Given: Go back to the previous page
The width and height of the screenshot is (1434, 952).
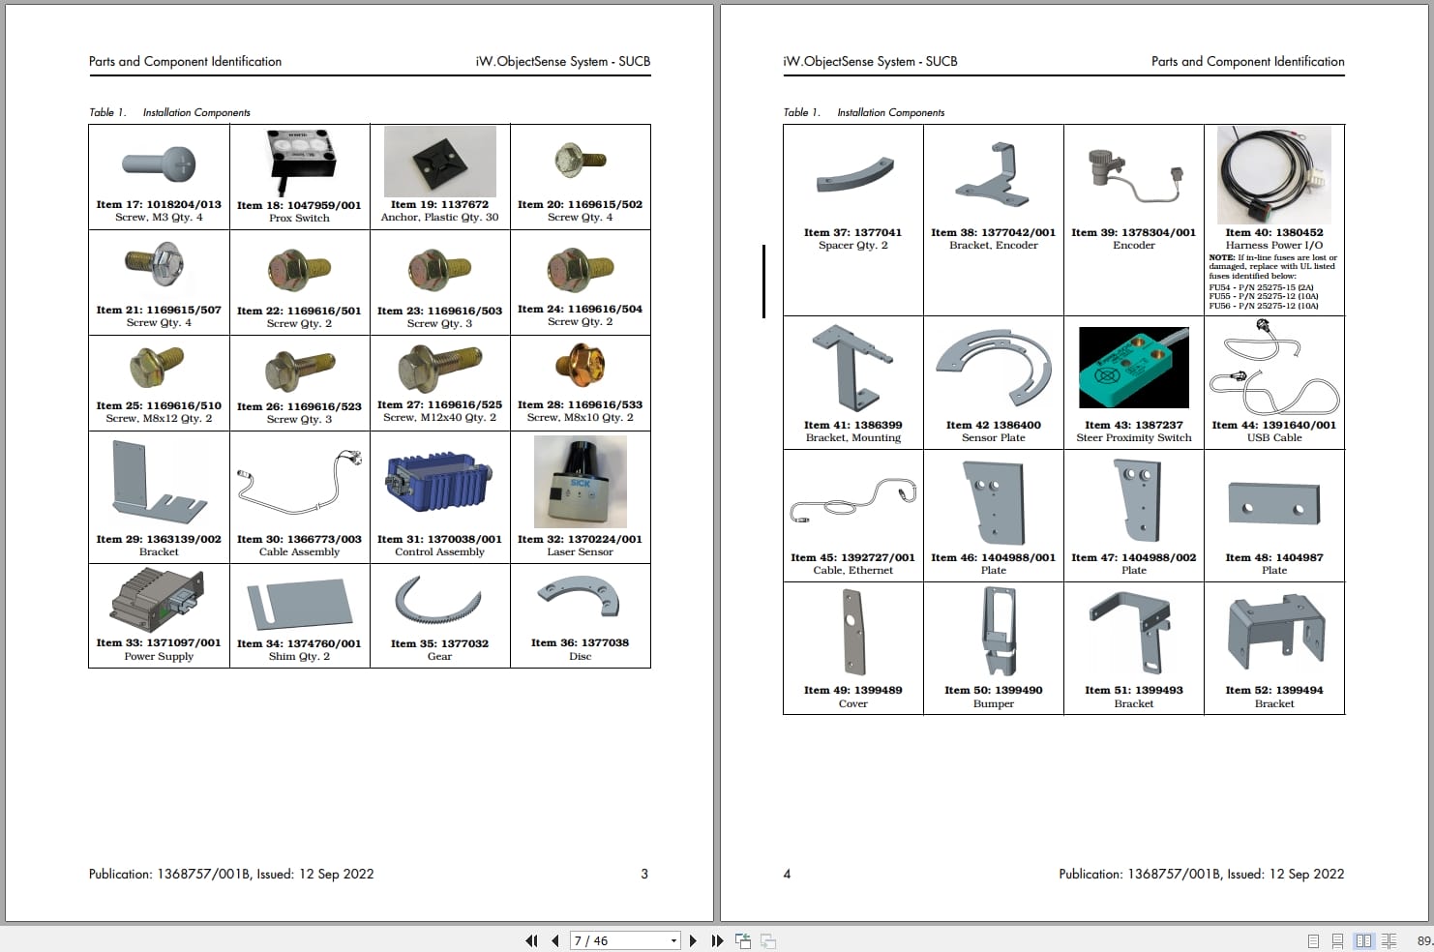Looking at the screenshot, I should tap(554, 939).
